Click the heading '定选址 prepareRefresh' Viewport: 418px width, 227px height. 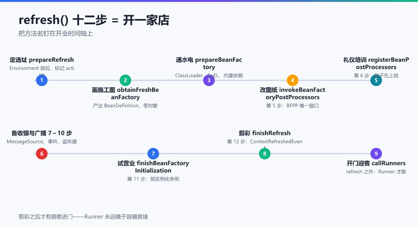(x=42, y=60)
